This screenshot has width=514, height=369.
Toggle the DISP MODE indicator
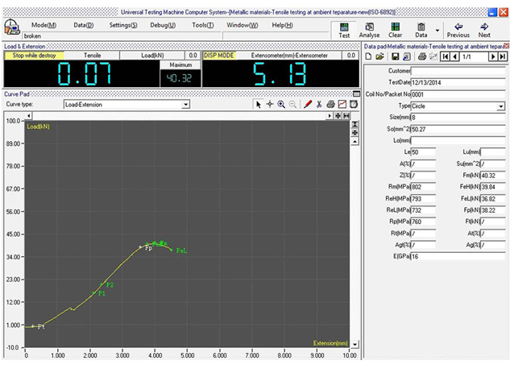221,56
